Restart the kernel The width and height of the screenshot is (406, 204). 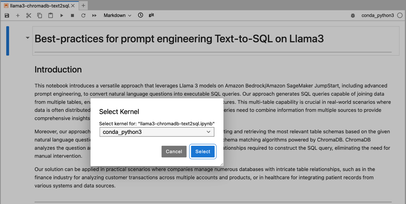pyautogui.click(x=83, y=16)
